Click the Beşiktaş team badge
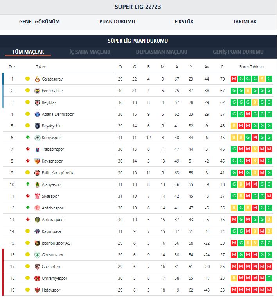The image size is (277, 297). [38, 102]
